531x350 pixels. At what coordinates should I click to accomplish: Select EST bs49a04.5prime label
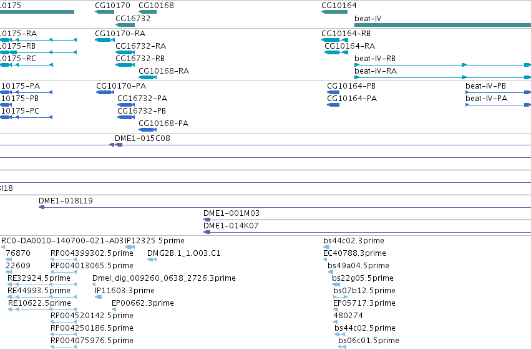coord(358,266)
